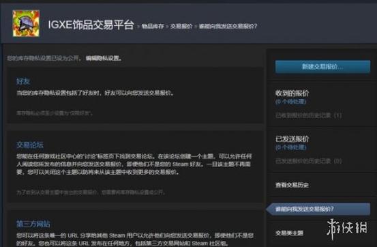View 0 个待处理 under 已发送报价
Viewport: 377px width, 247px height.
pyautogui.click(x=290, y=147)
